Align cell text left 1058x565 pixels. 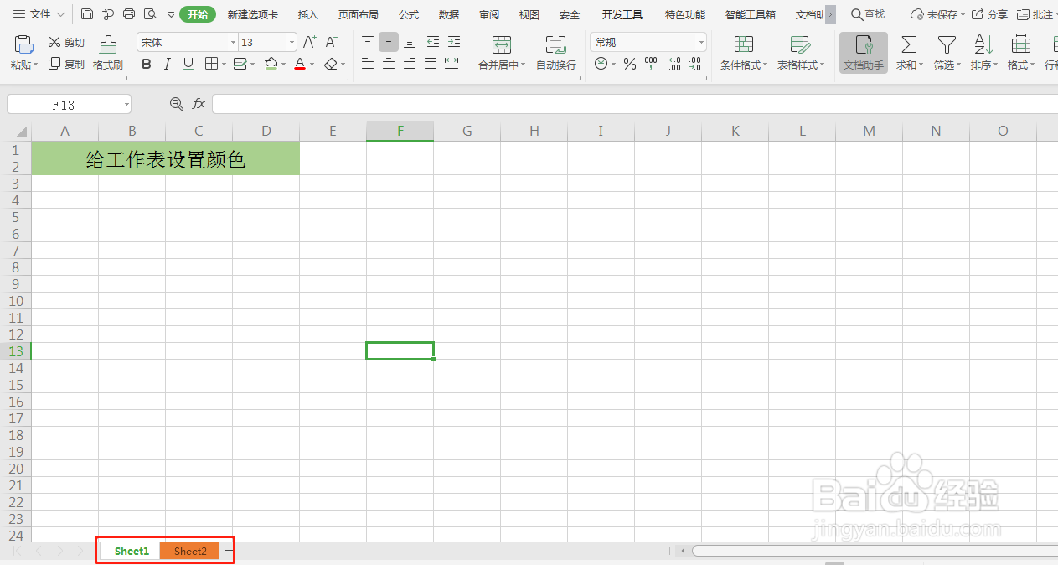[x=368, y=64]
